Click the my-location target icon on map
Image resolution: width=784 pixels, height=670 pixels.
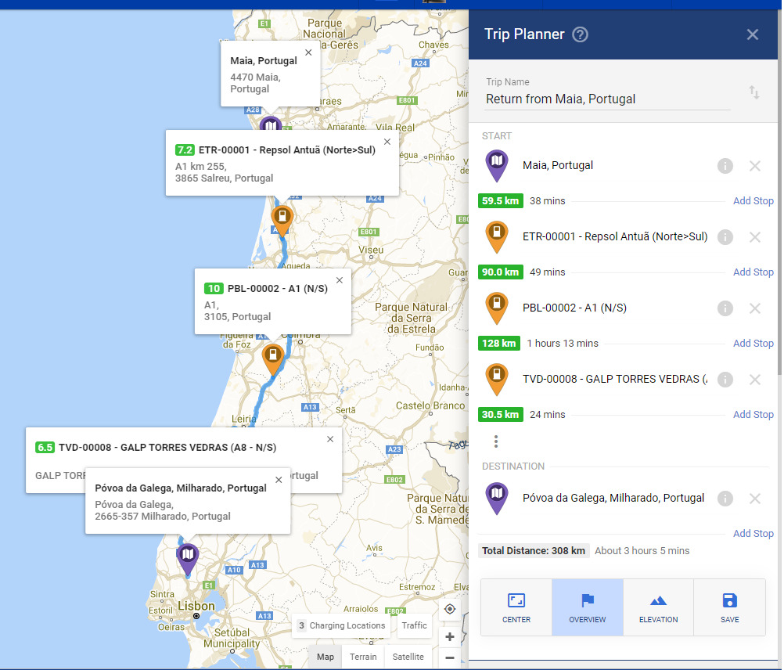(x=450, y=609)
